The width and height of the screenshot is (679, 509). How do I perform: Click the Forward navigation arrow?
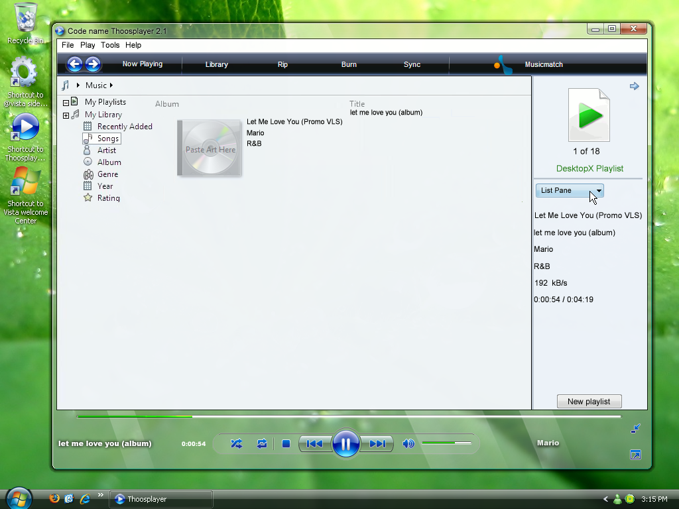(x=93, y=64)
